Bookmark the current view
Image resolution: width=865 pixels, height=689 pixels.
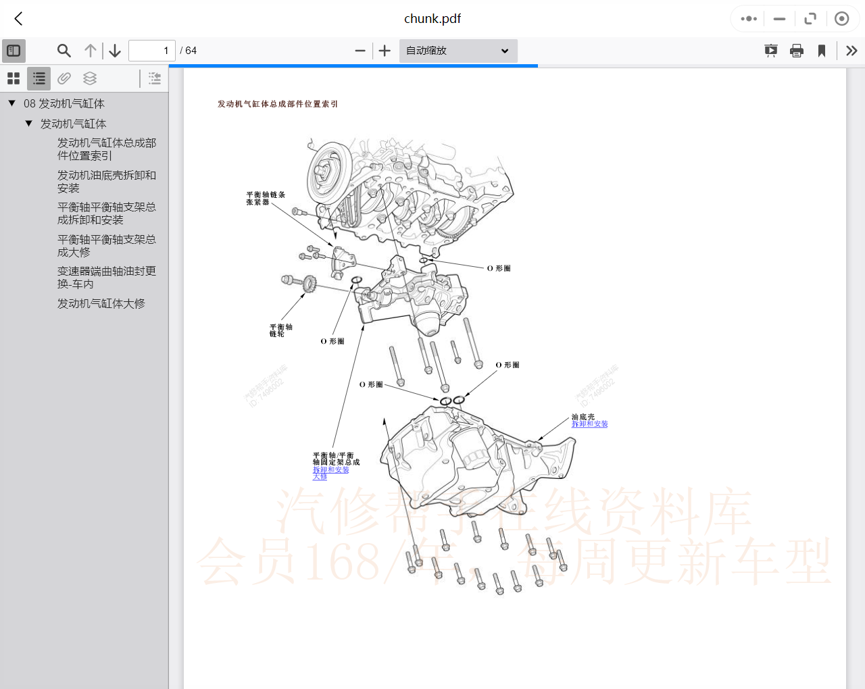coord(821,51)
